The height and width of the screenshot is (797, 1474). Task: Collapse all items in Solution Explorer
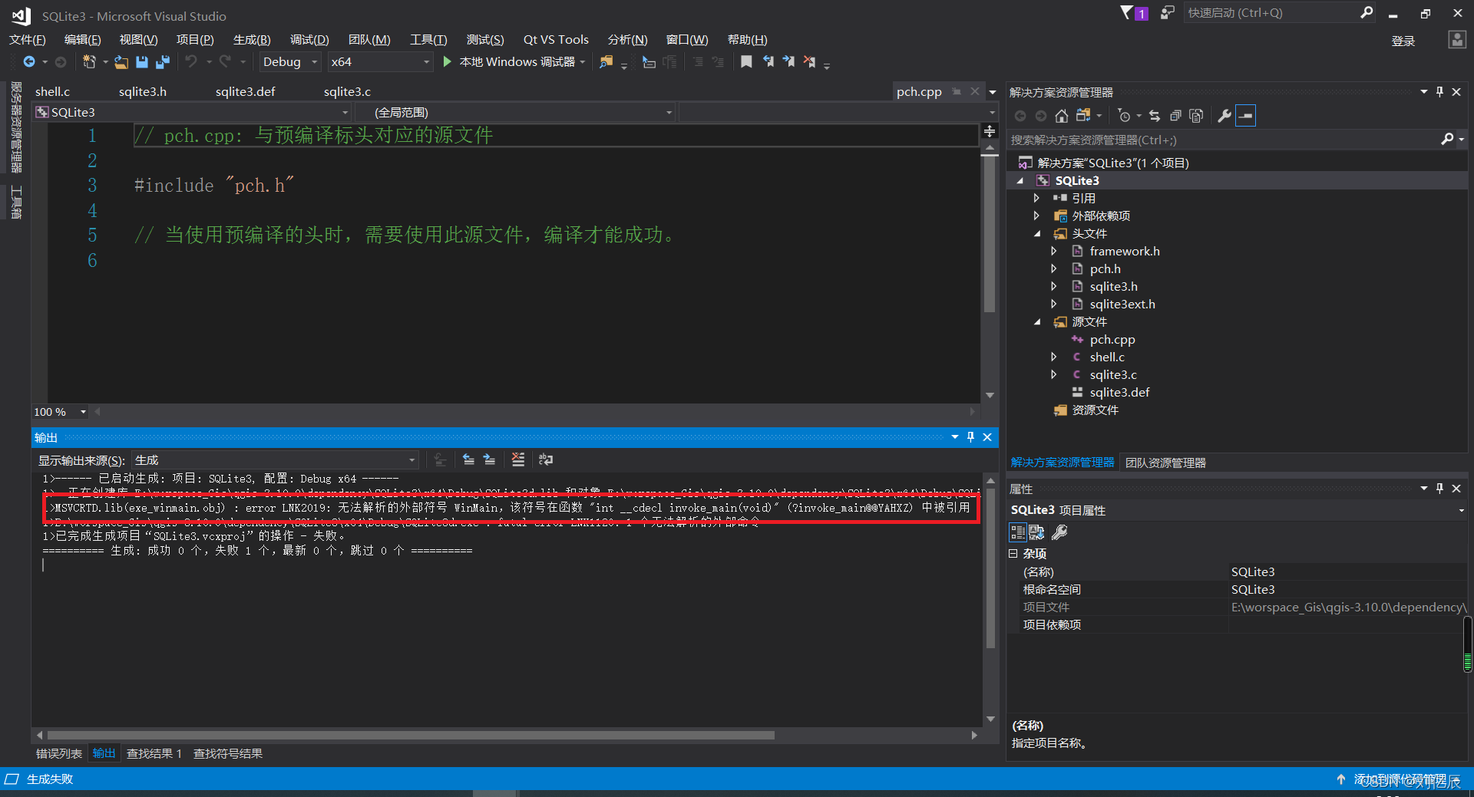1175,116
